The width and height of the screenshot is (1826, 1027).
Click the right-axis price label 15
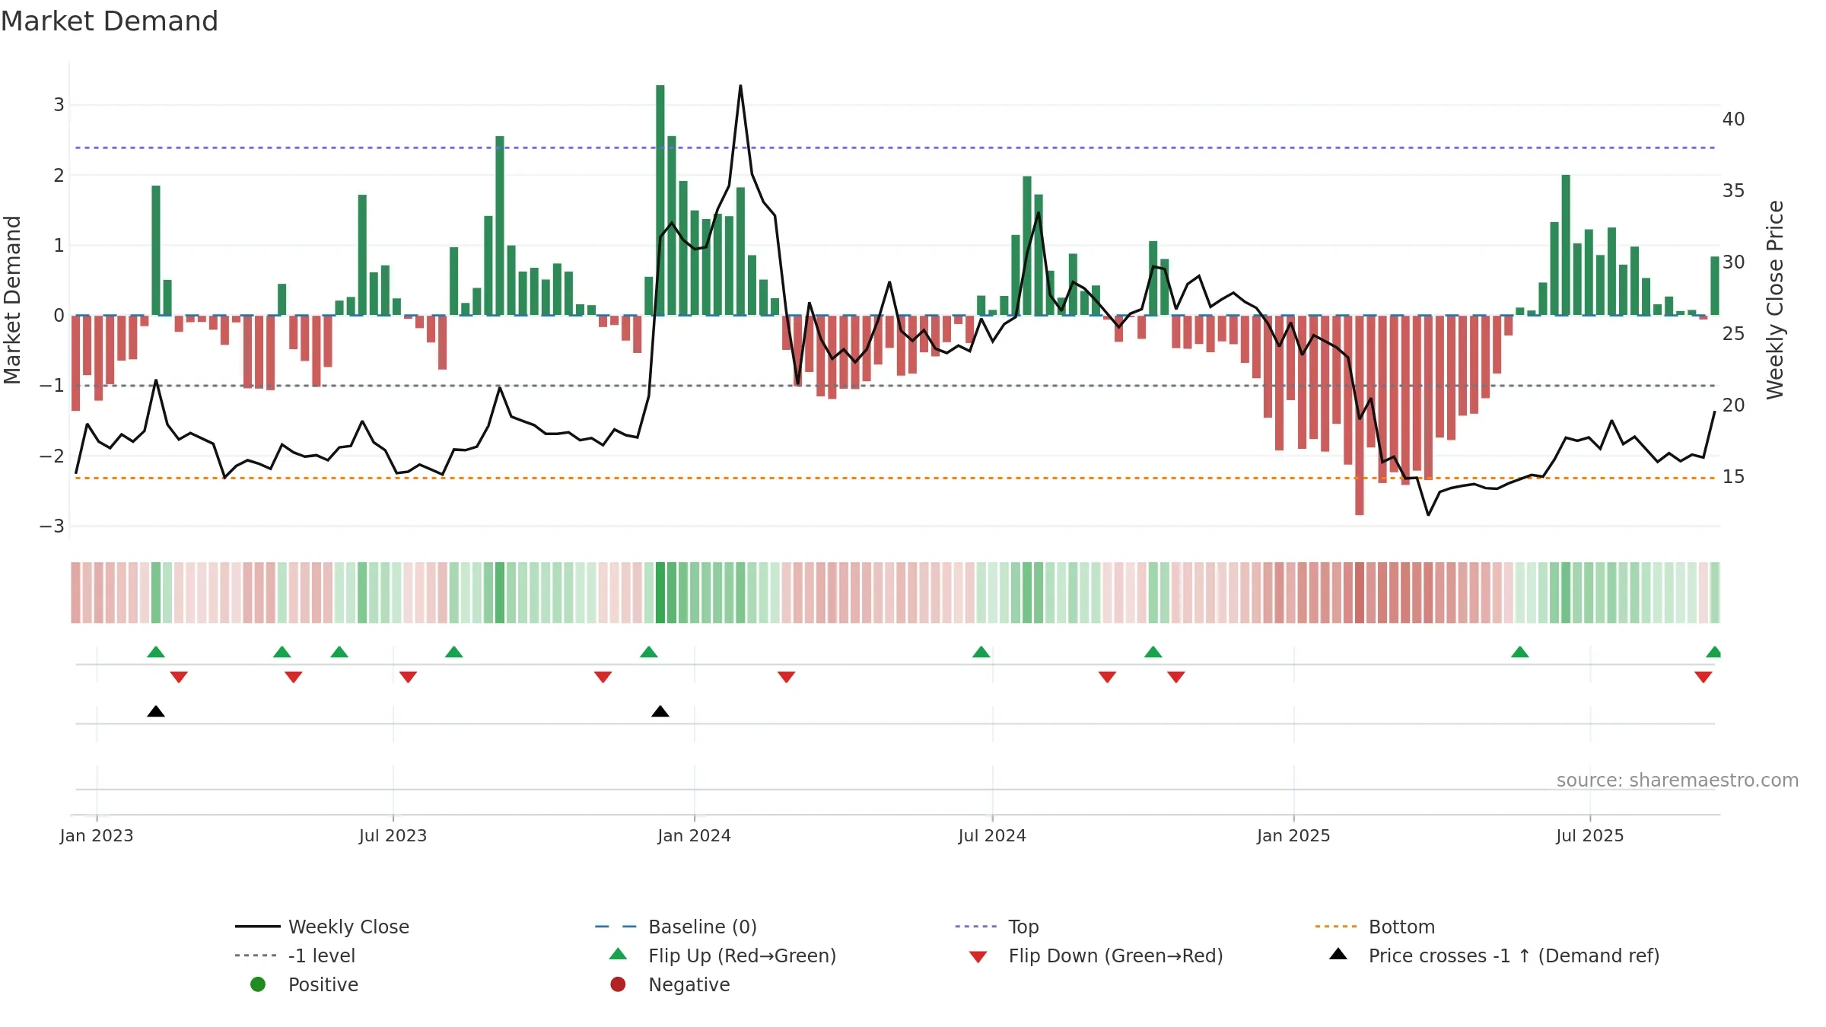tap(1734, 477)
